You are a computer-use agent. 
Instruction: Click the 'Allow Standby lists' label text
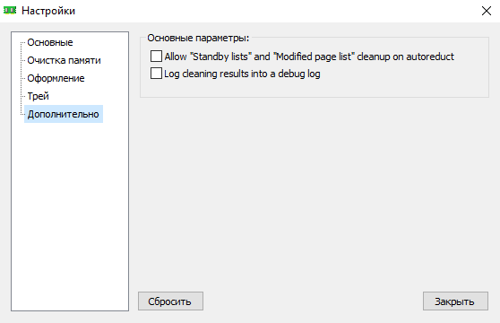(x=309, y=57)
